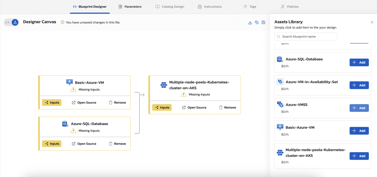
Task: Click the Basic-Azure-VM monitor icon on canvas
Action: 70,82
